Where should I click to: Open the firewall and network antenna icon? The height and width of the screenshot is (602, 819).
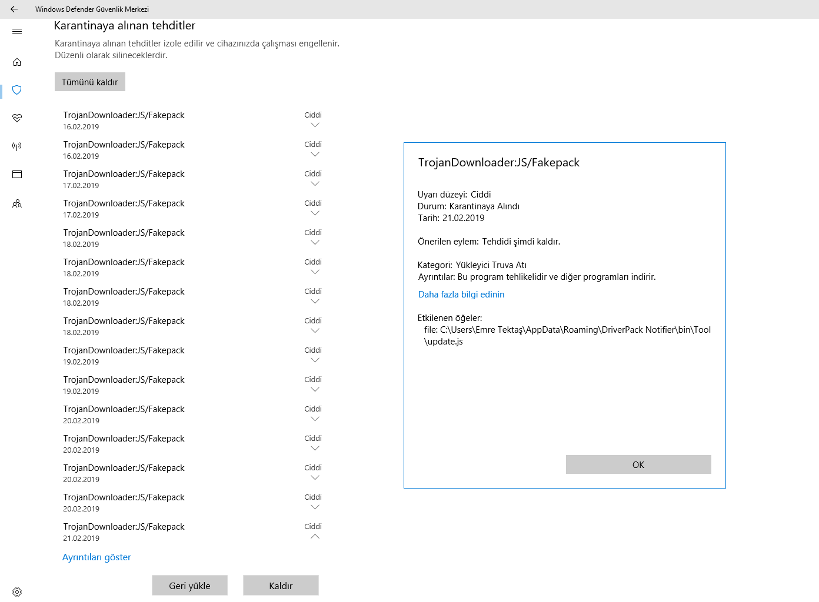click(x=17, y=146)
